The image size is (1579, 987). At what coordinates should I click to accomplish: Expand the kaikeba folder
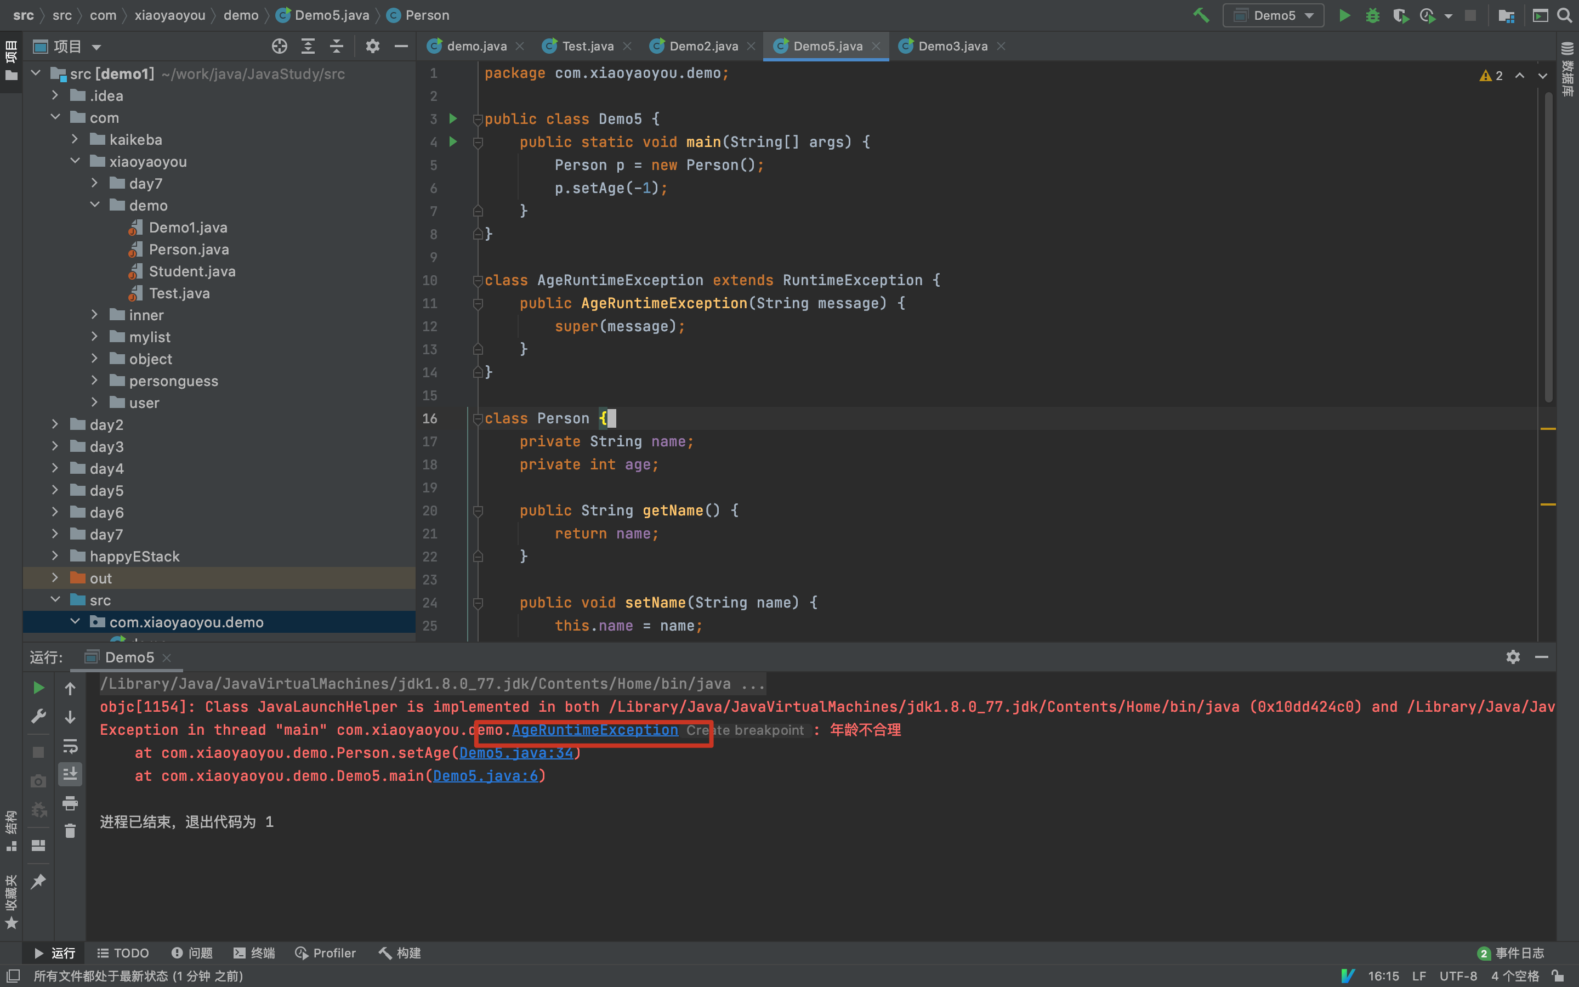tap(75, 139)
